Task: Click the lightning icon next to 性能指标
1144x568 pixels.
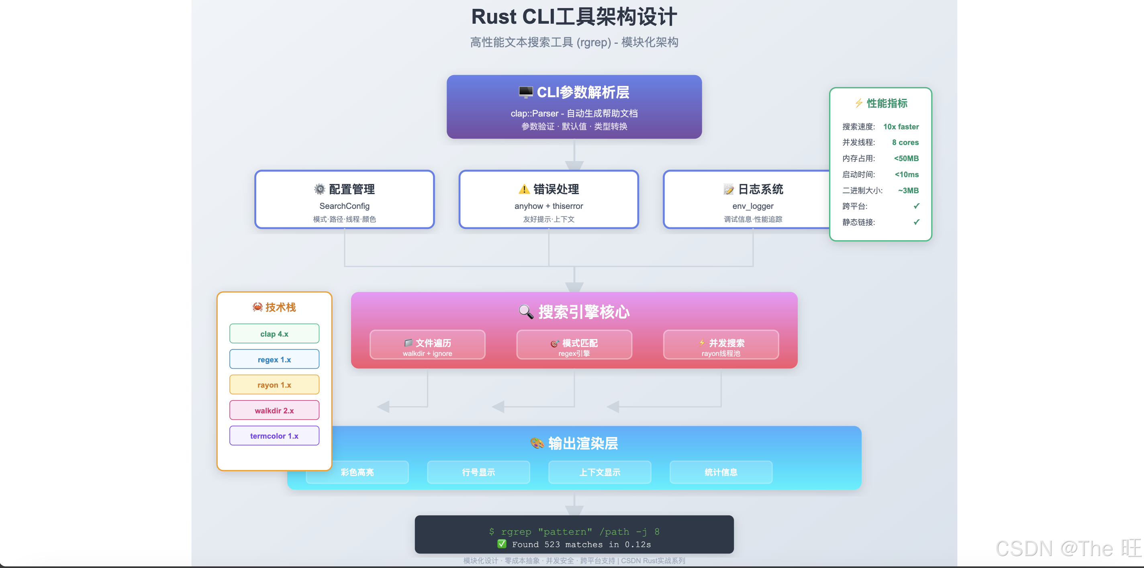Action: click(859, 103)
